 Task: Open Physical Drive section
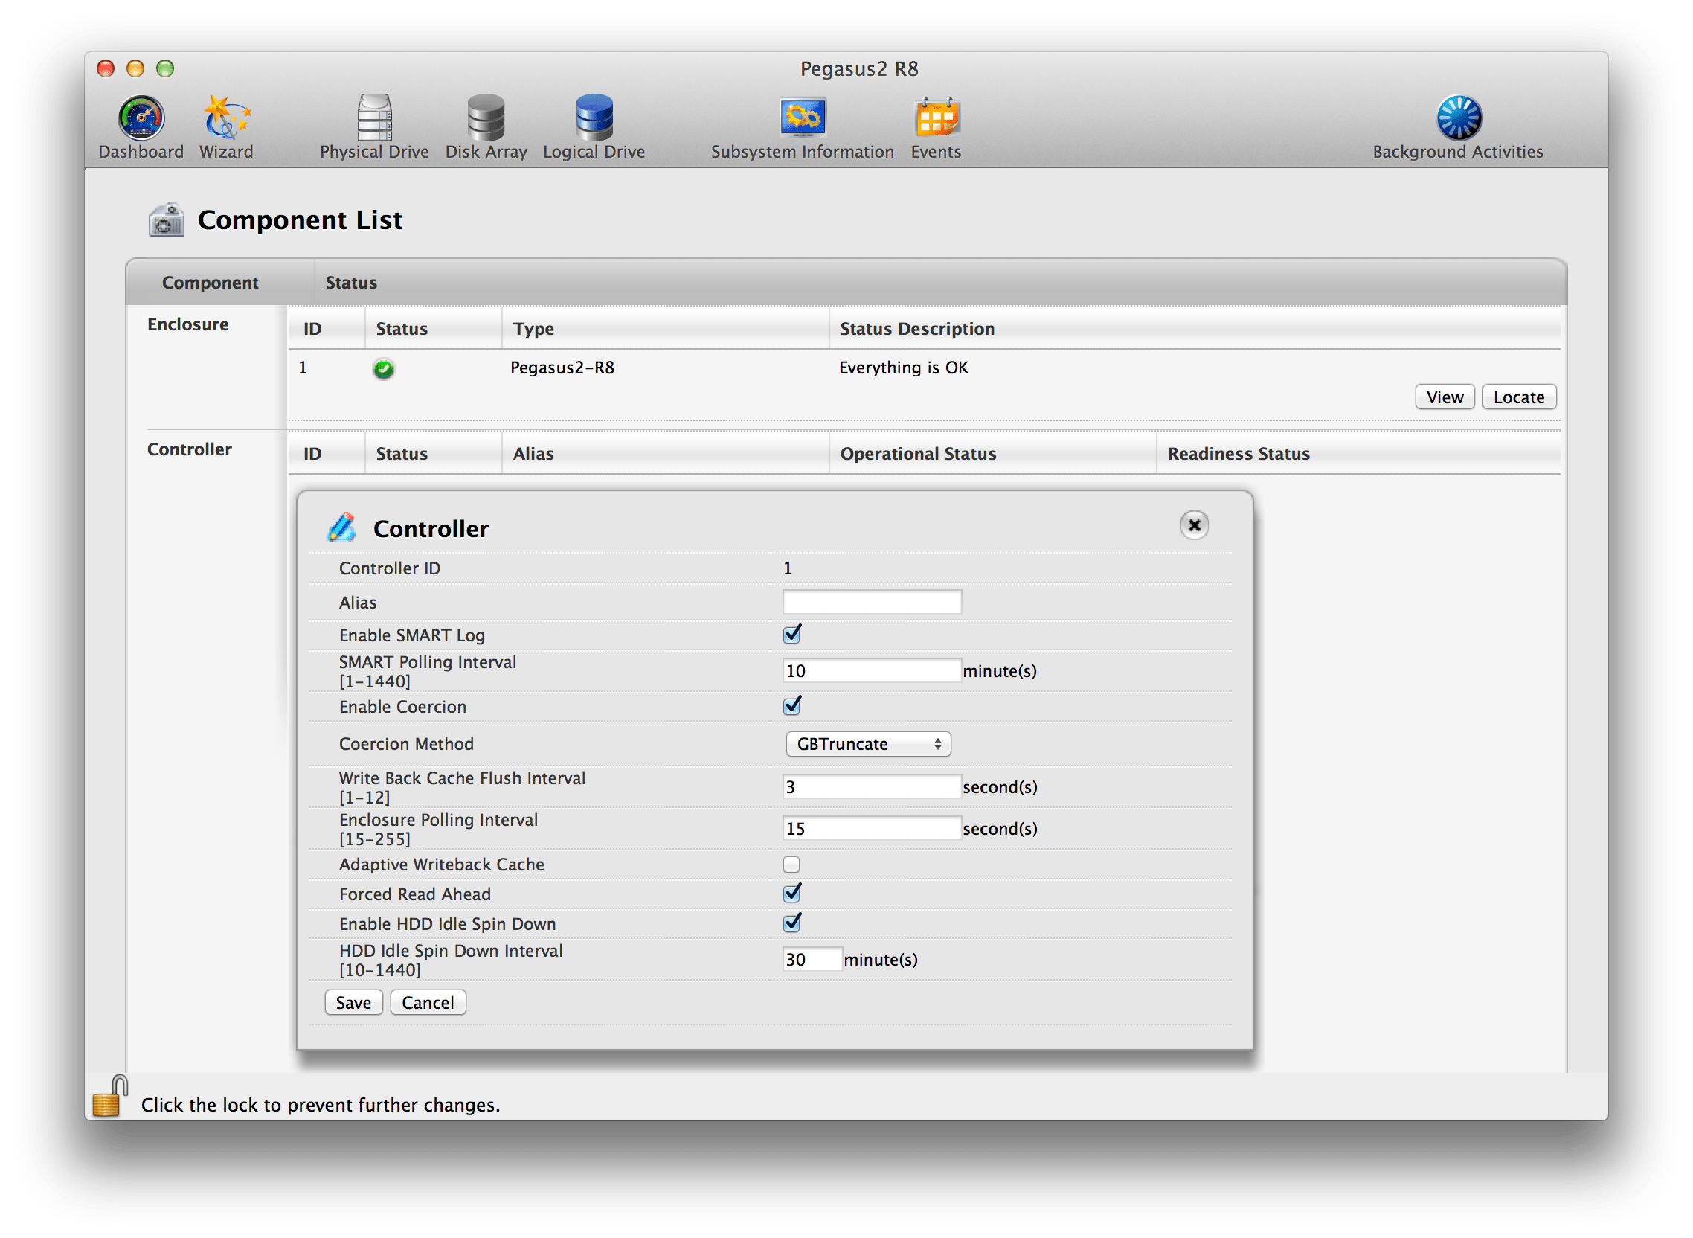tap(374, 118)
